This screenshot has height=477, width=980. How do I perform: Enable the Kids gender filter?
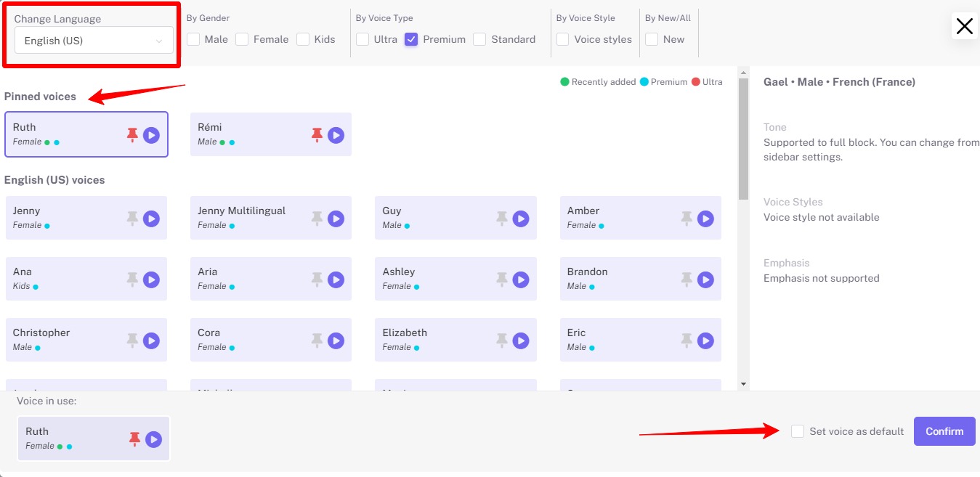[303, 39]
